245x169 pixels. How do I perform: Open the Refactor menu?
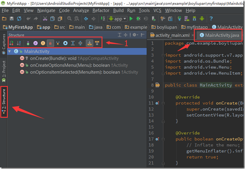click(101, 10)
